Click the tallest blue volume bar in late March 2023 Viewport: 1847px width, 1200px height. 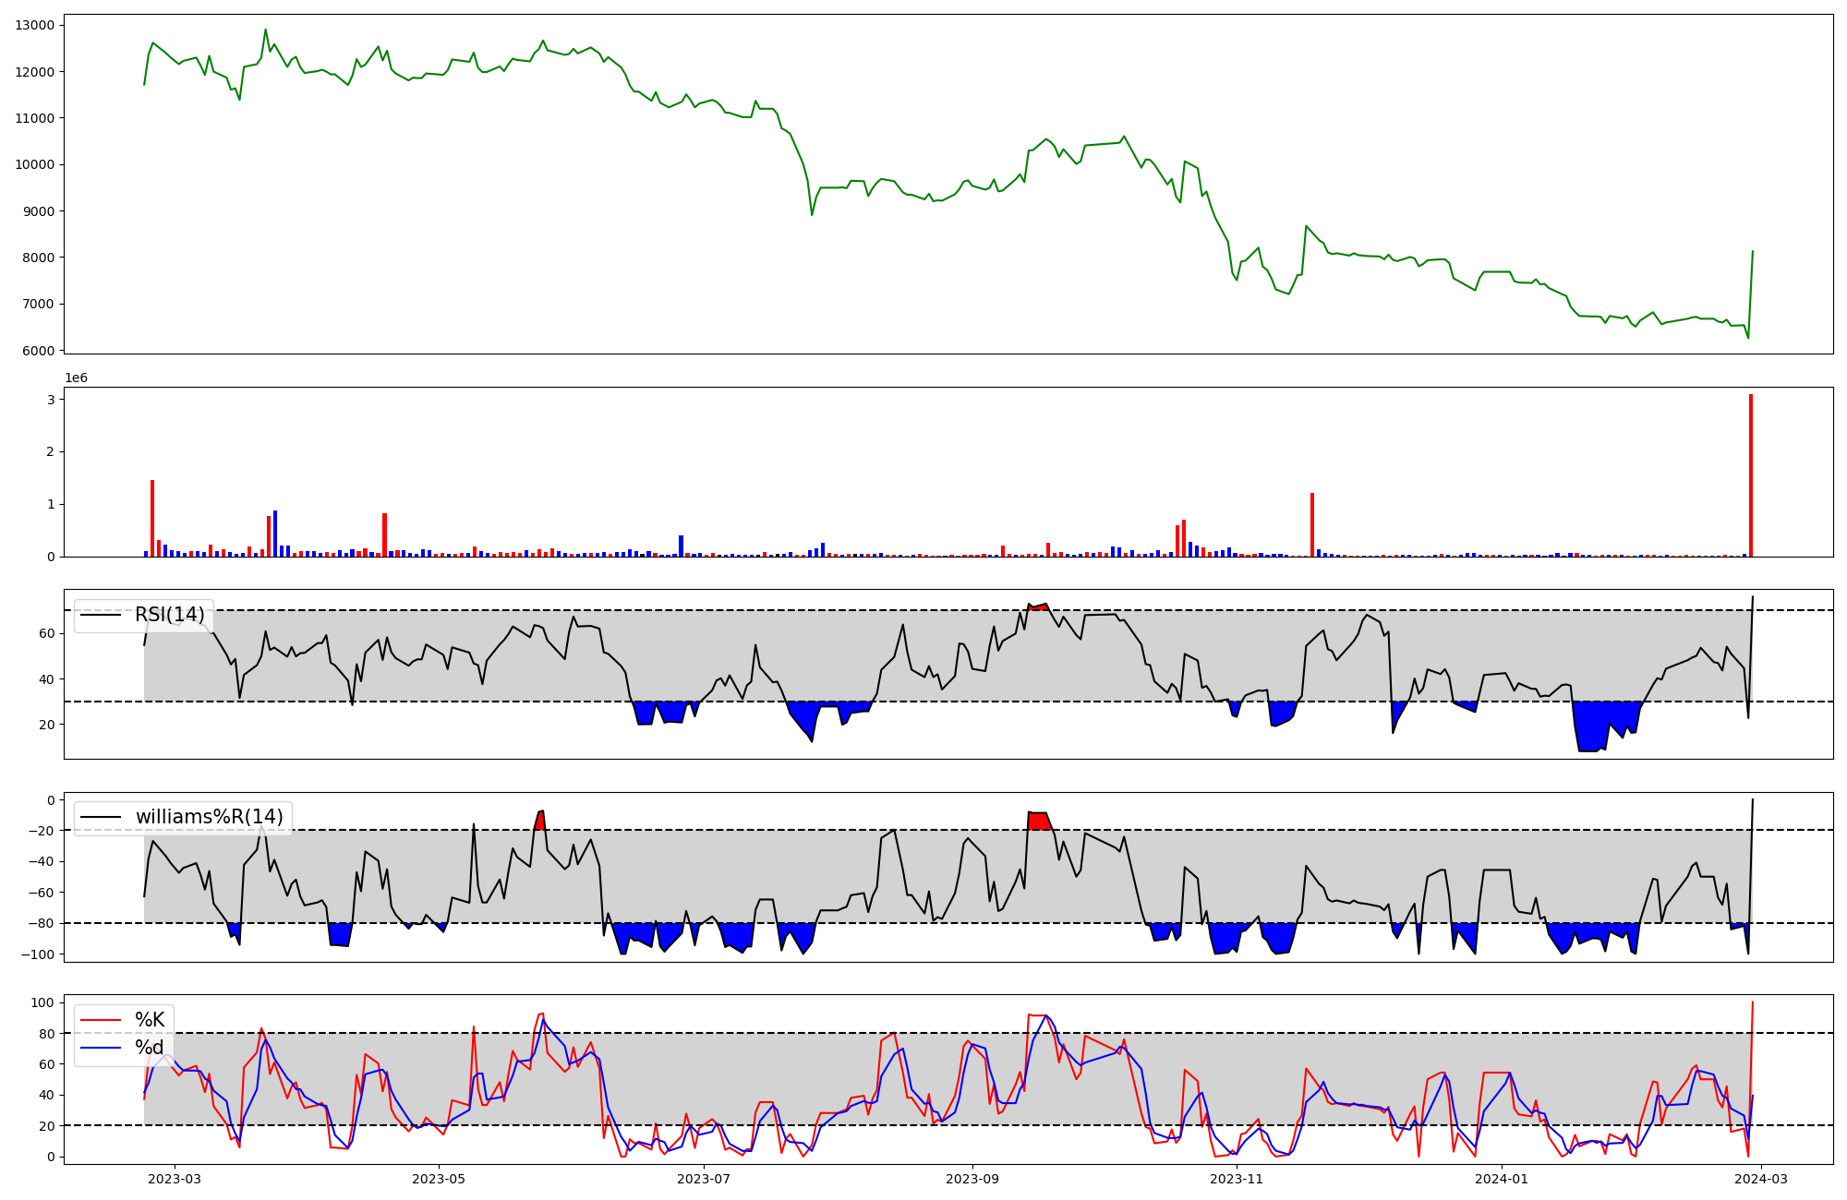[275, 534]
